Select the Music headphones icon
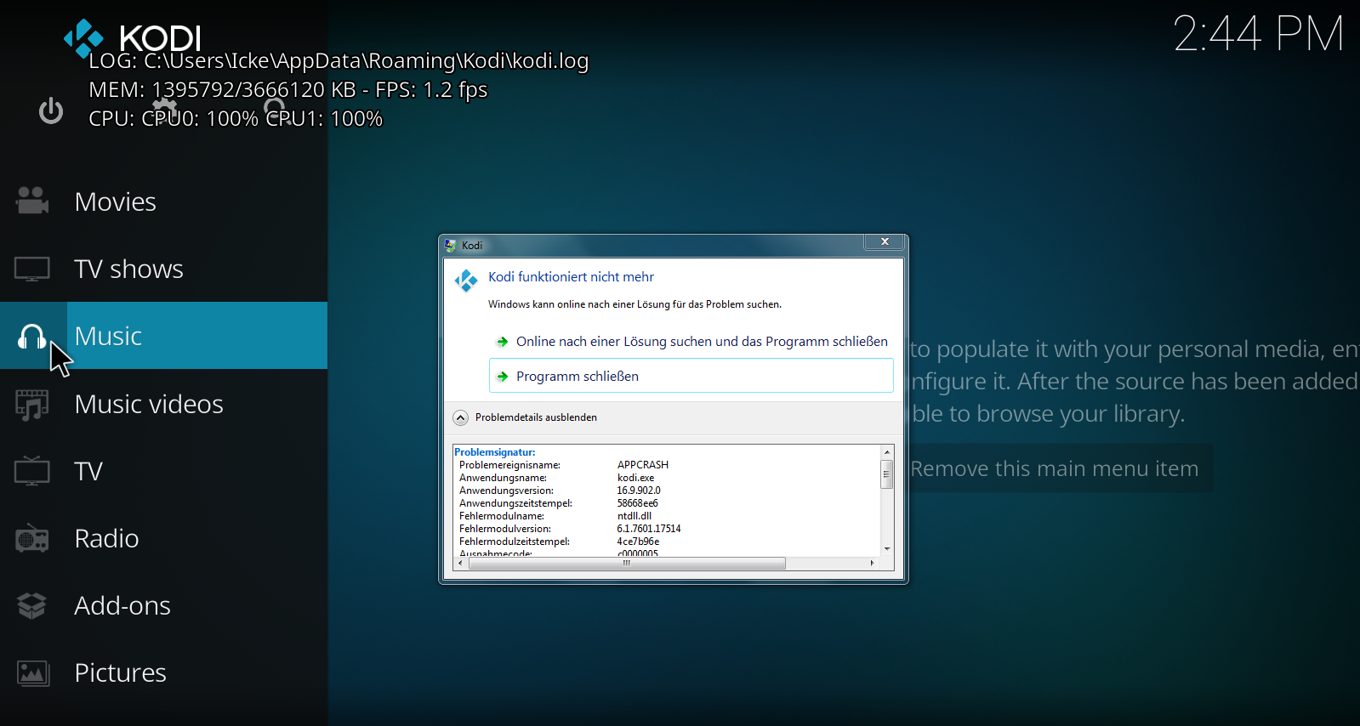This screenshot has height=726, width=1360. point(32,336)
